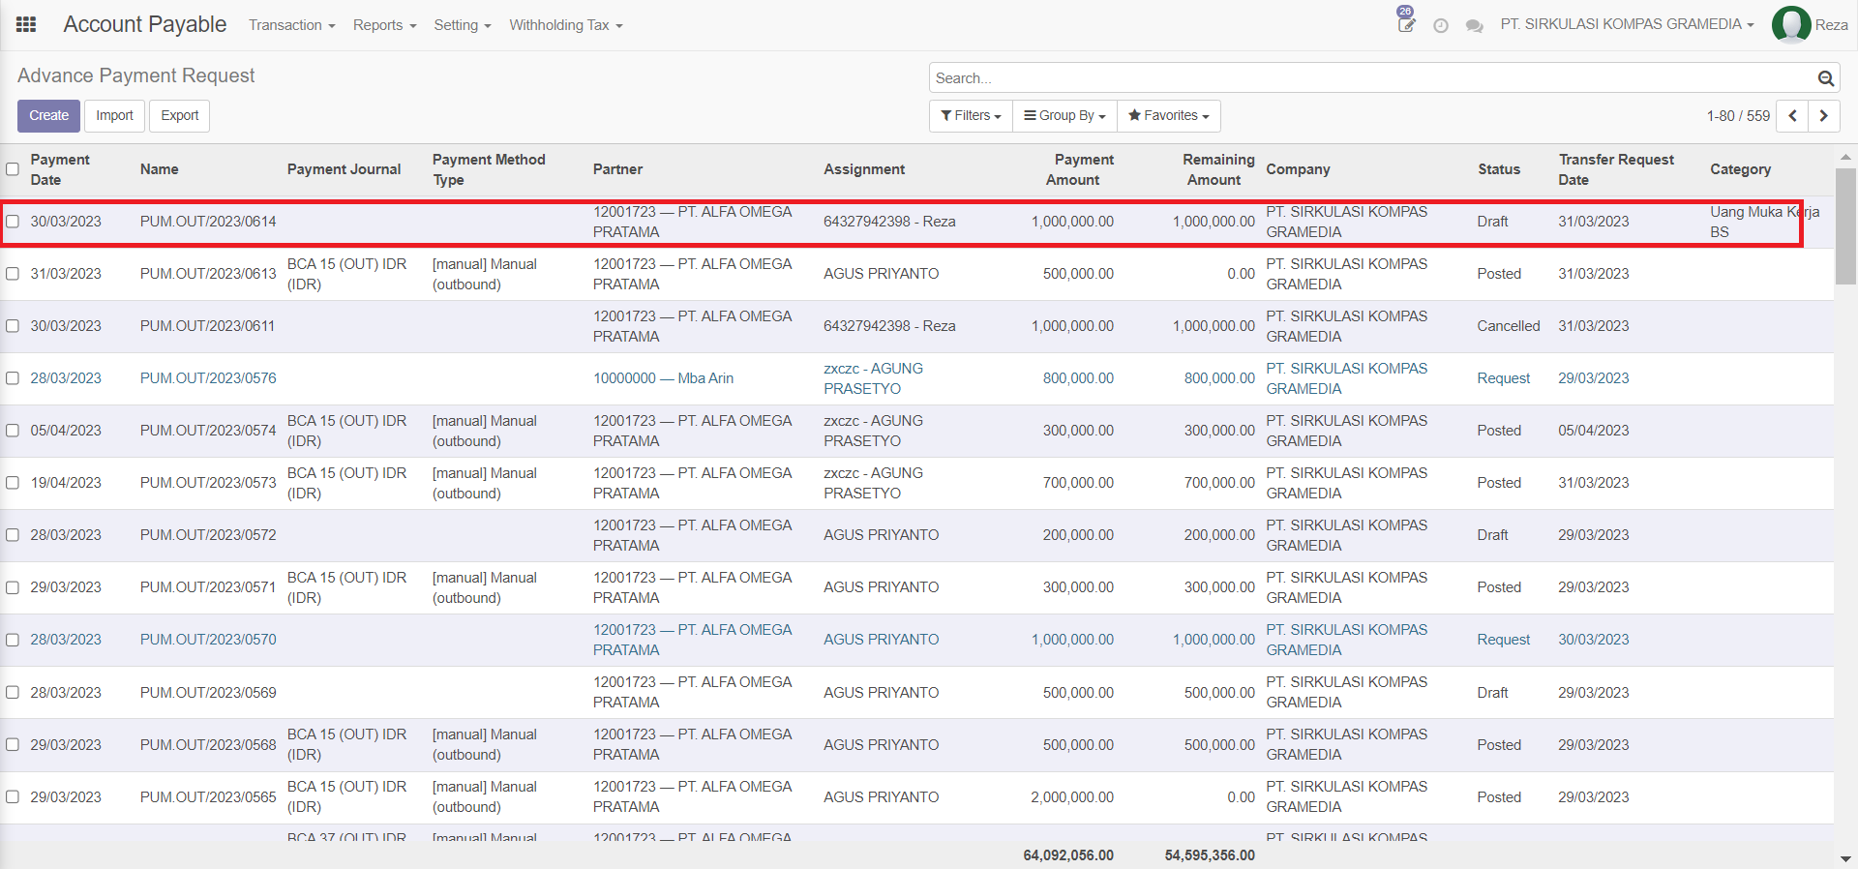Screen dimensions: 1858x869
Task: Click the Export button
Action: 180,116
